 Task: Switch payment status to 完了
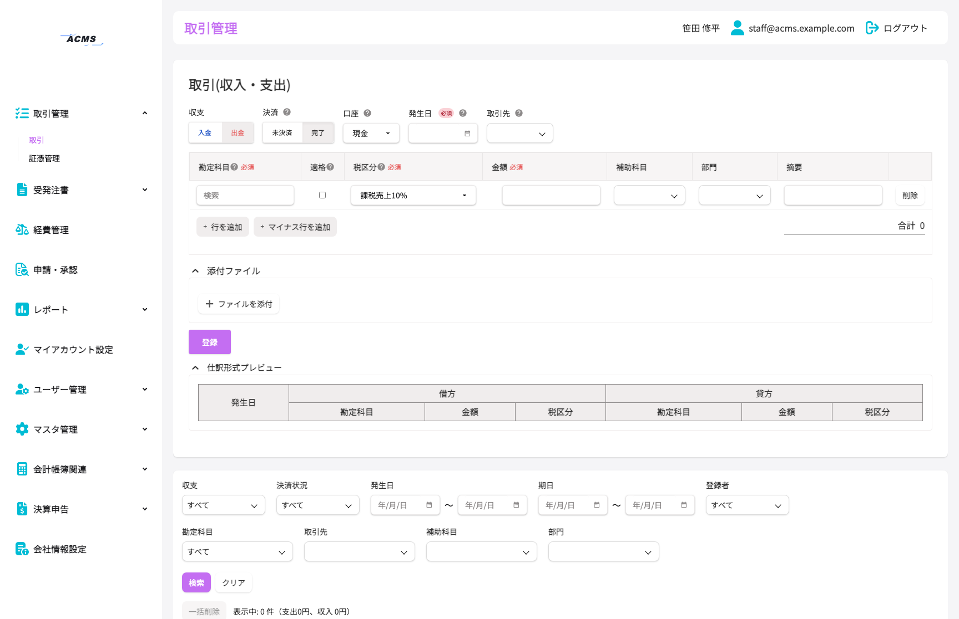click(x=318, y=133)
